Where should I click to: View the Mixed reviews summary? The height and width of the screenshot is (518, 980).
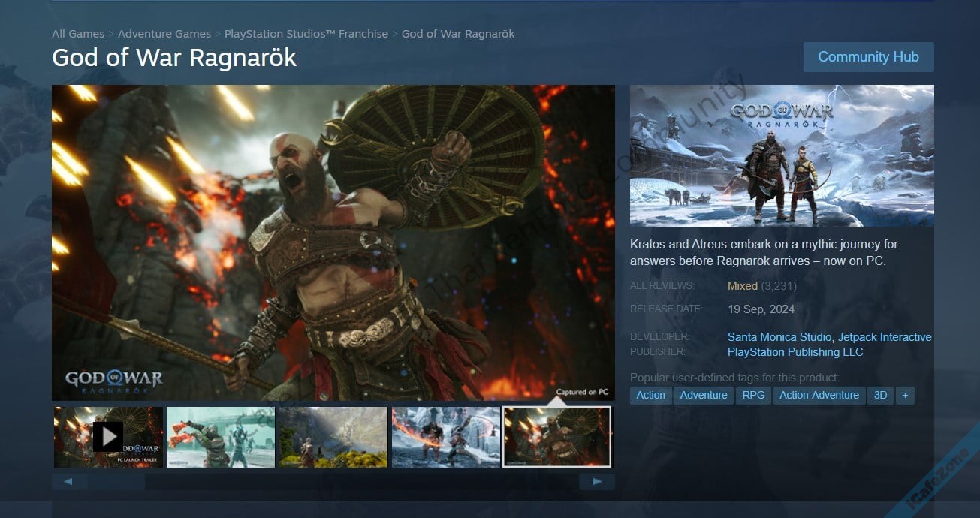click(742, 286)
